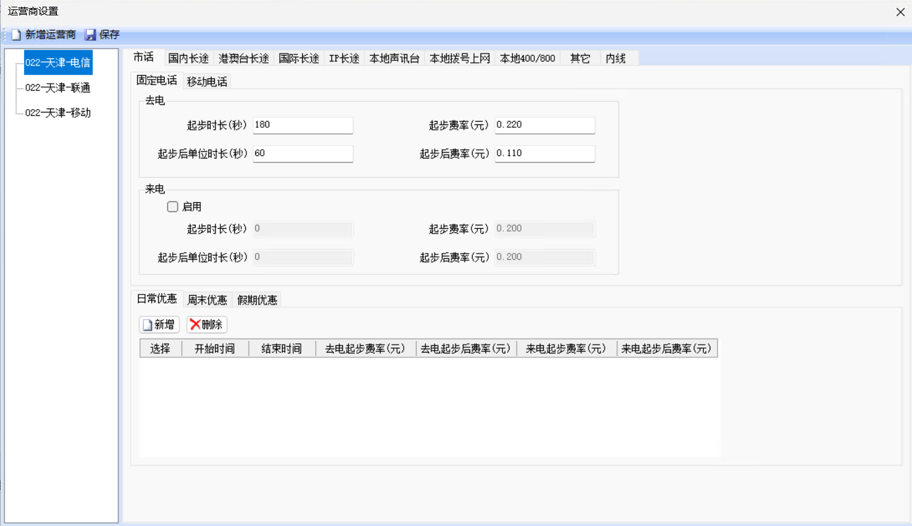Switch to the 国内长途 tab
This screenshot has height=526, width=912.
(188, 58)
